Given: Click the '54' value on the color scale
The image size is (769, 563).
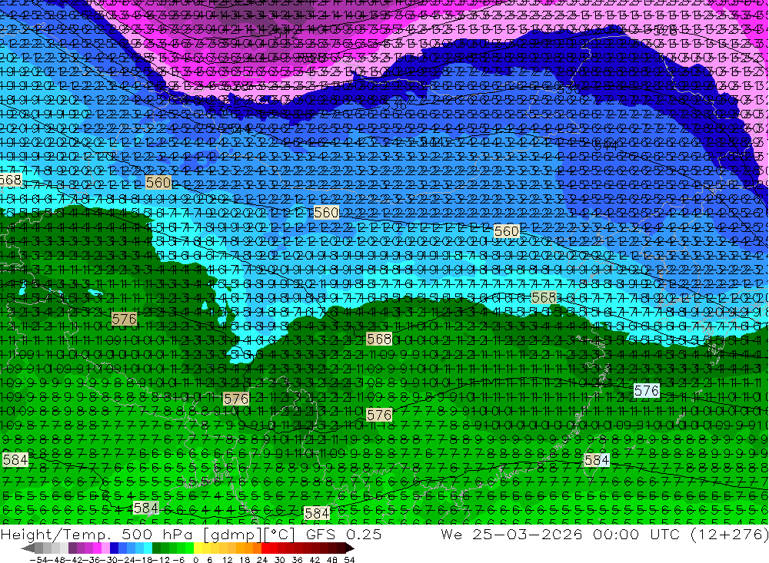Looking at the screenshot, I should [349, 560].
